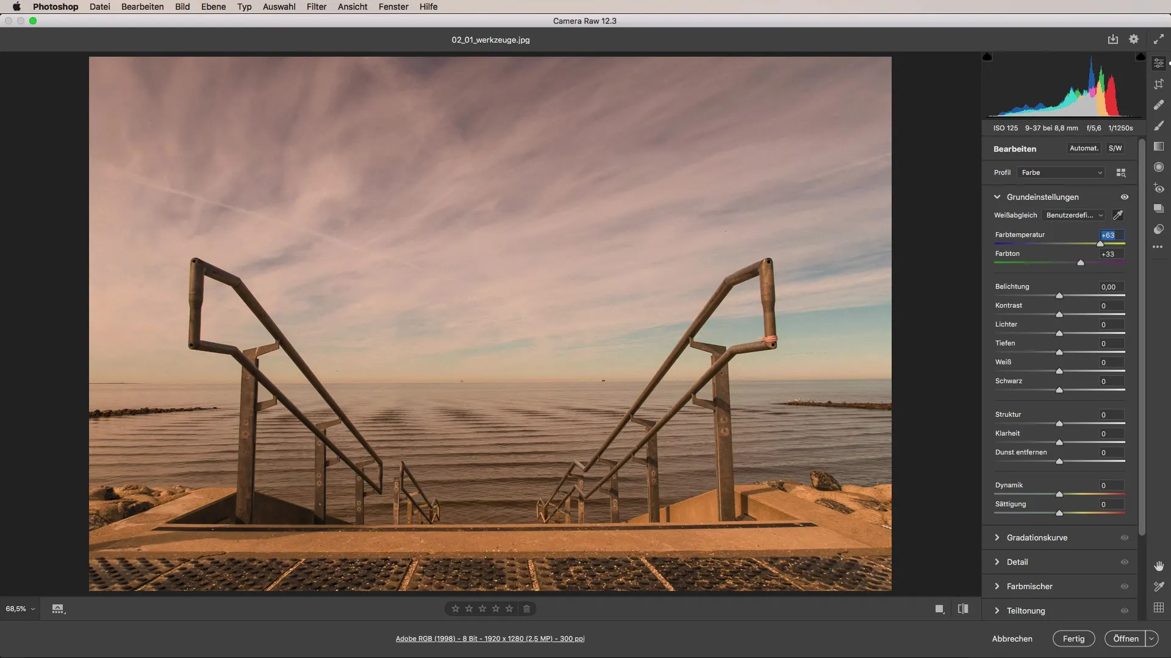This screenshot has height=658, width=1171.
Task: Click the Fertig button
Action: (x=1073, y=639)
